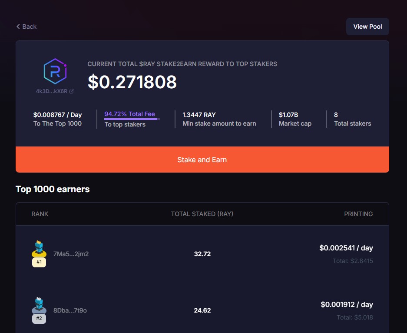Open external link icon beside 4k3D...kX6R
The height and width of the screenshot is (333, 407).
click(x=72, y=92)
